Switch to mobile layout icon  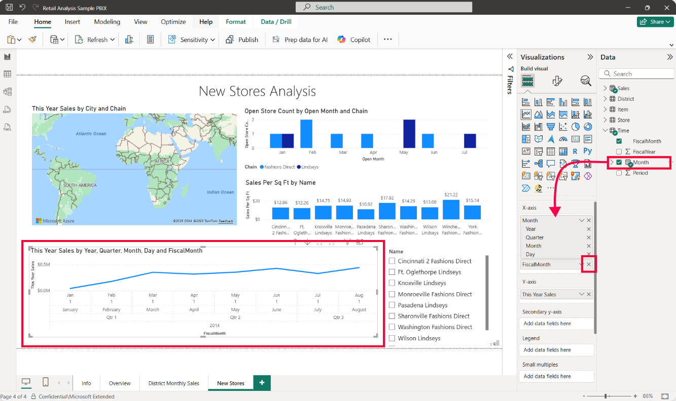(46, 382)
